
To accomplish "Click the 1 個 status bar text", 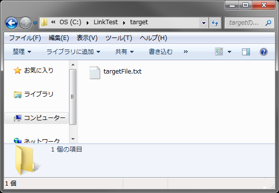I will pyautogui.click(x=11, y=183).
